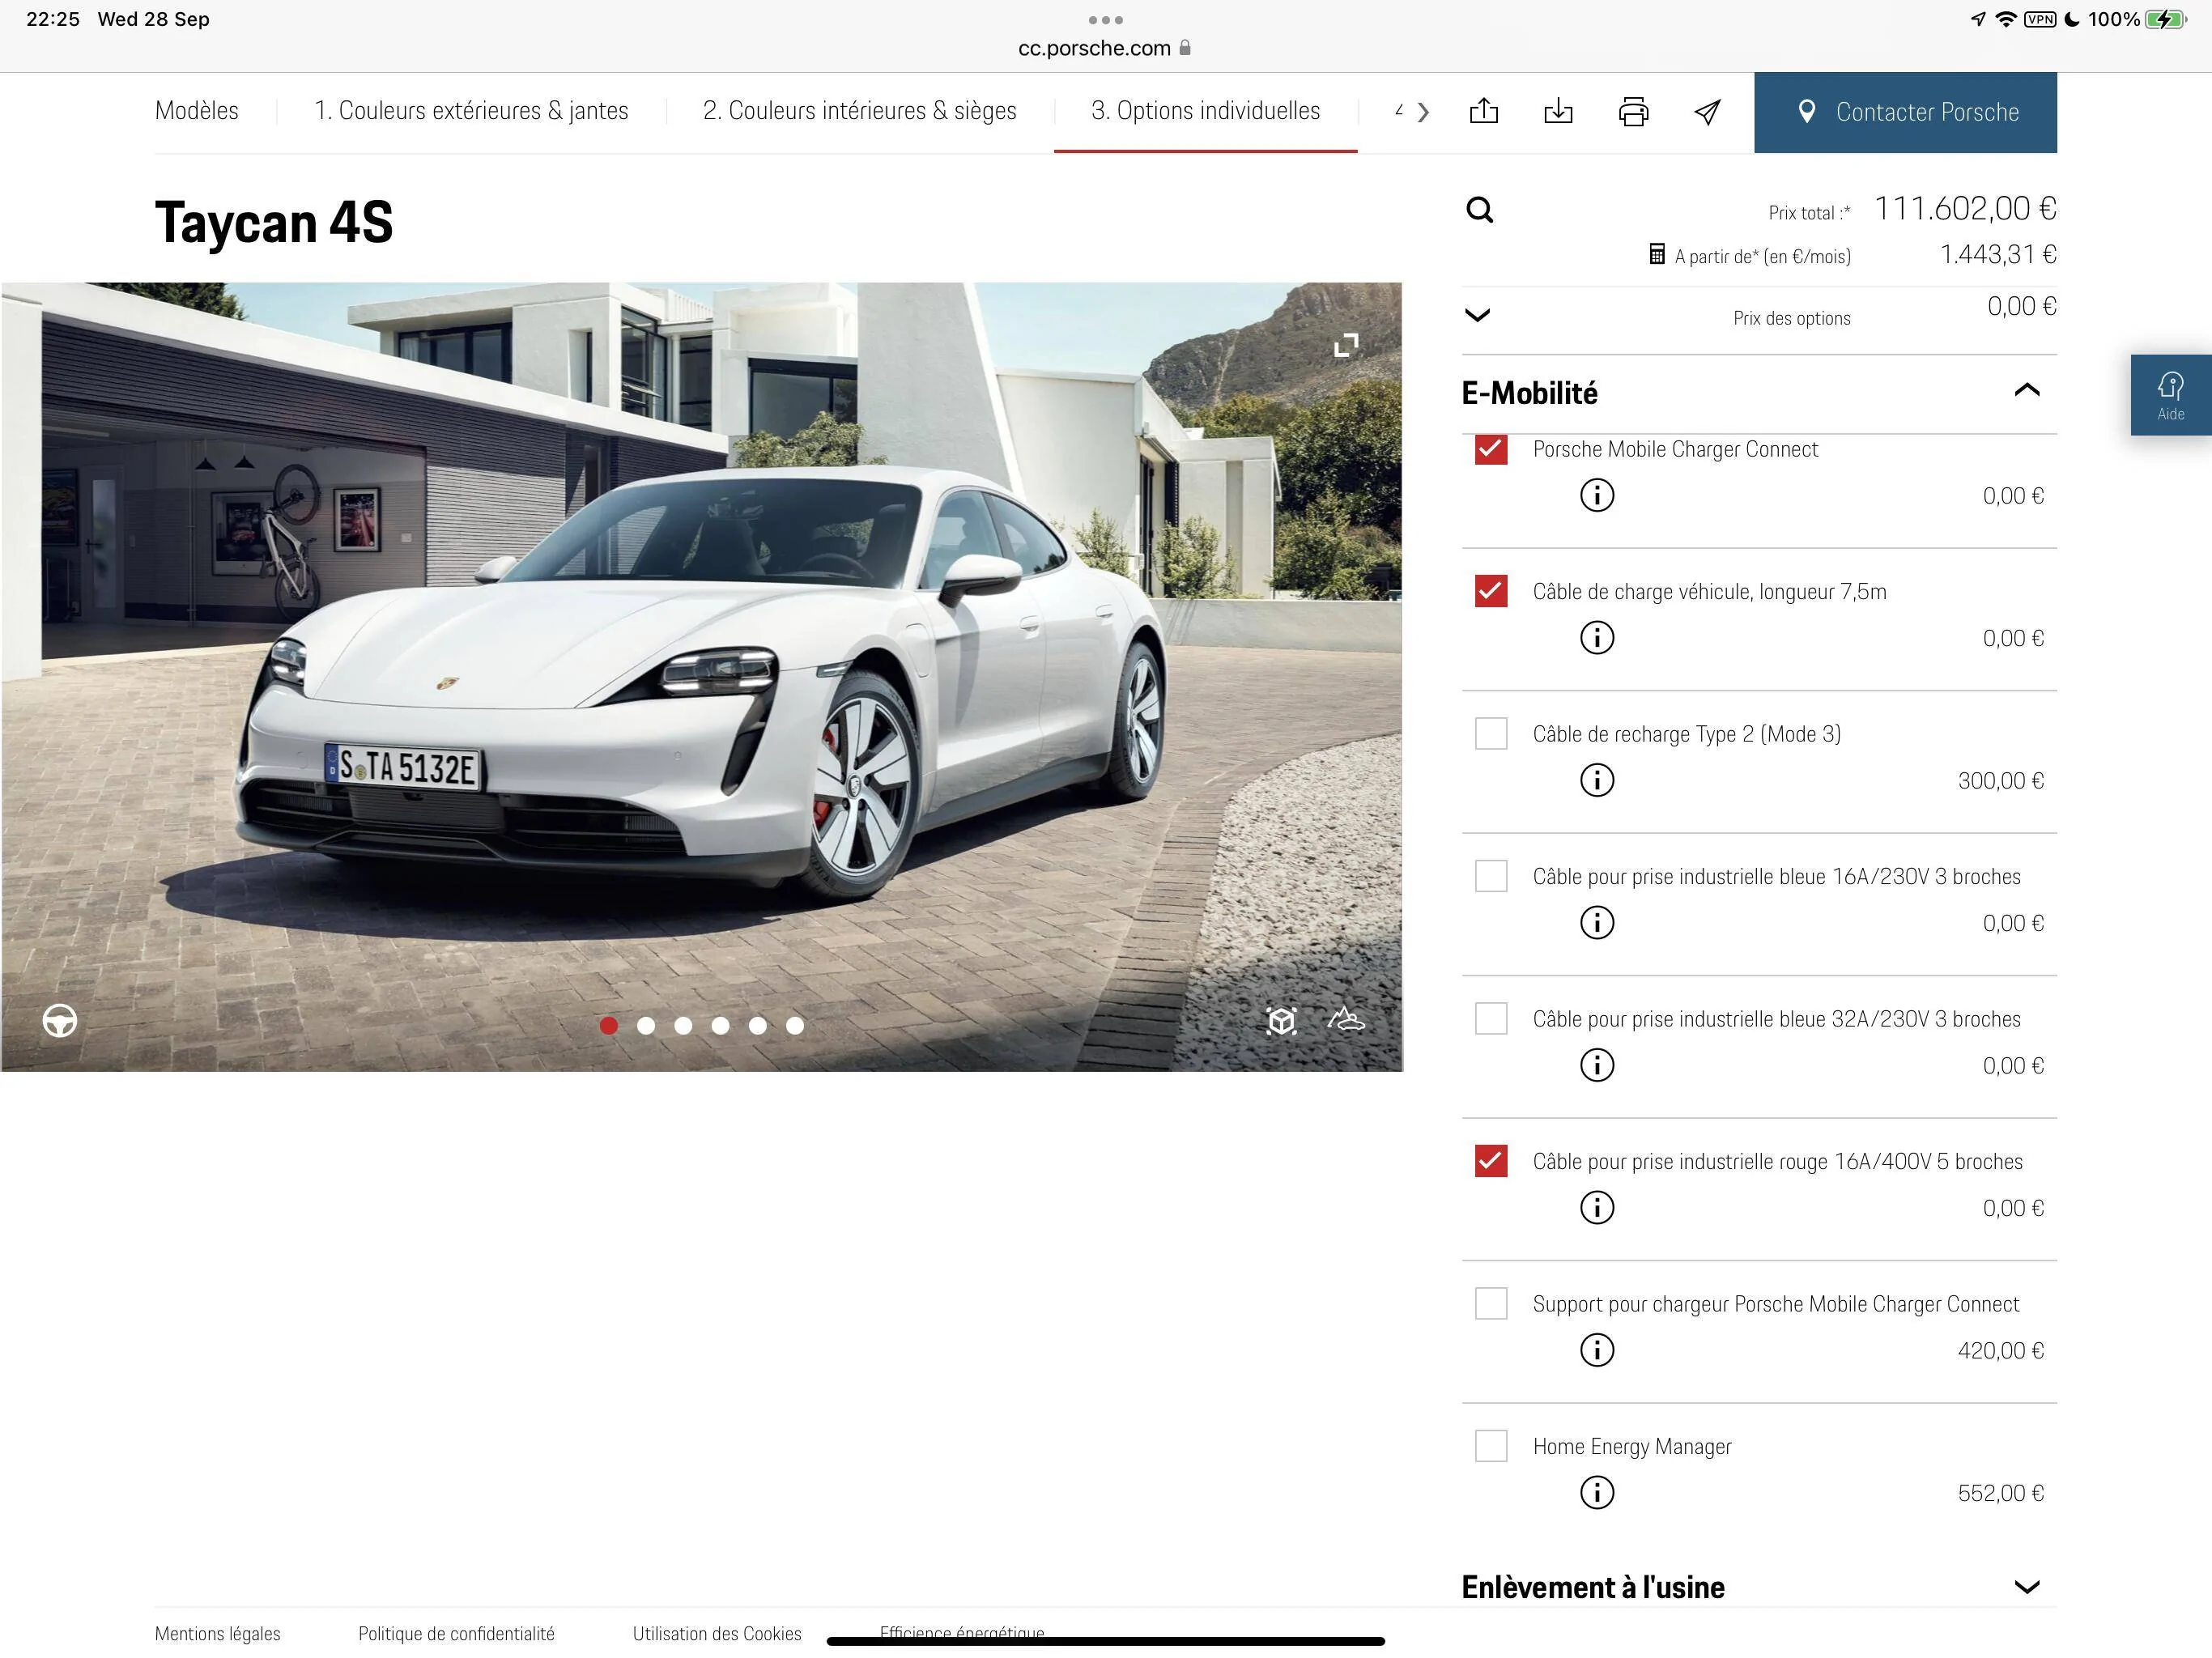Show info for Support pour chargeur

(1597, 1350)
